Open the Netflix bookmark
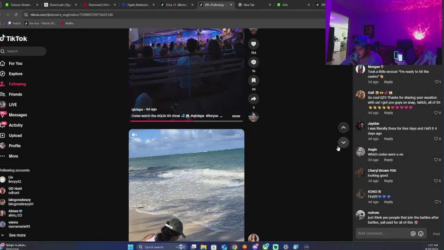The height and width of the screenshot is (250, 444). pos(67,23)
